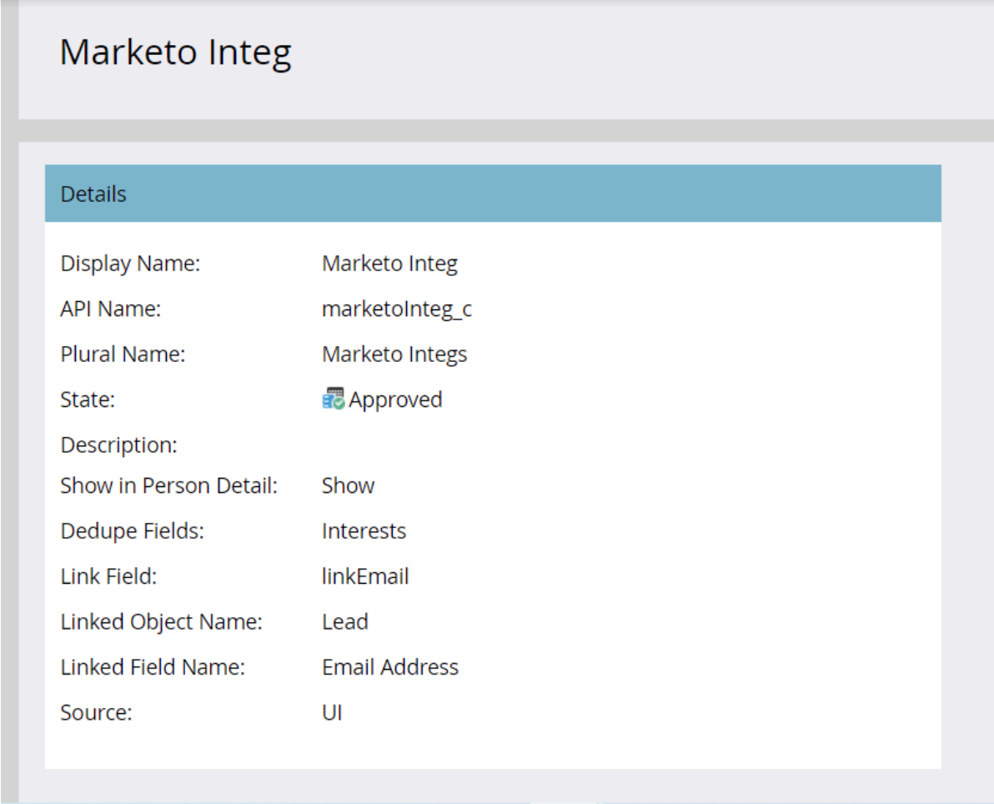Click the Show in Person Detail label
Viewport: 994px width, 804px height.
click(169, 485)
